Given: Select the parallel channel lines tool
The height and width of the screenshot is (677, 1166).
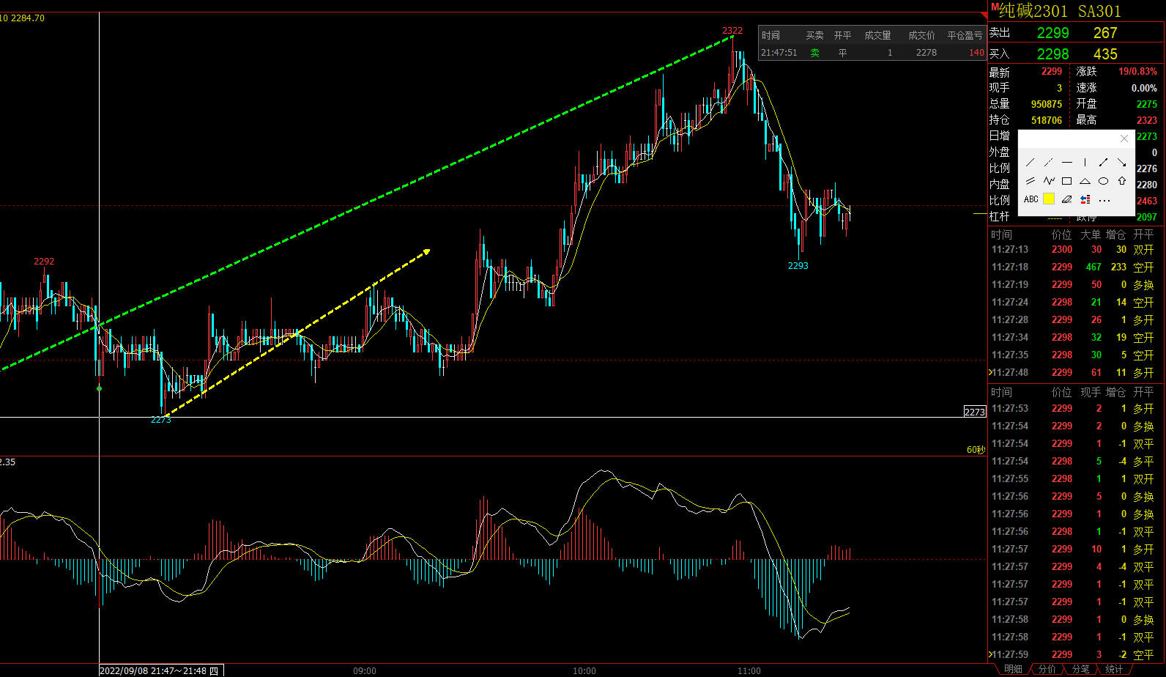Looking at the screenshot, I should [x=1031, y=181].
